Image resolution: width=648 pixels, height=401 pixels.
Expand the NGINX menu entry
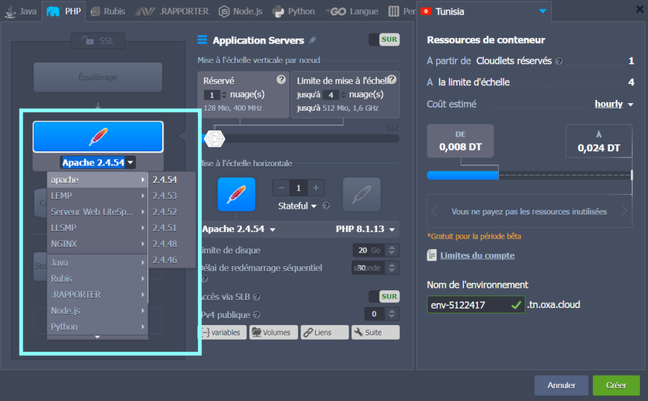(x=97, y=244)
